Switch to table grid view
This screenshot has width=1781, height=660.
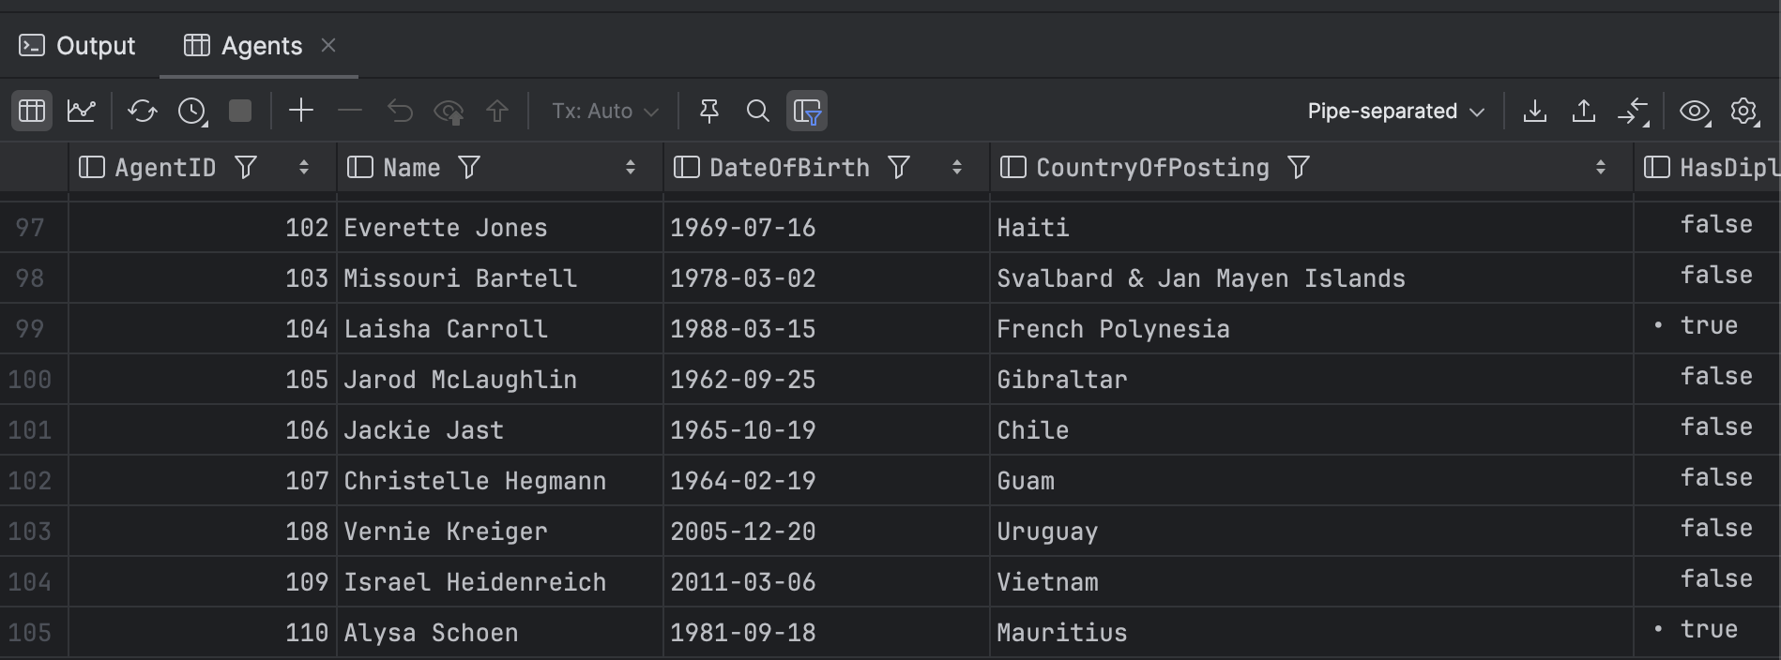point(32,111)
